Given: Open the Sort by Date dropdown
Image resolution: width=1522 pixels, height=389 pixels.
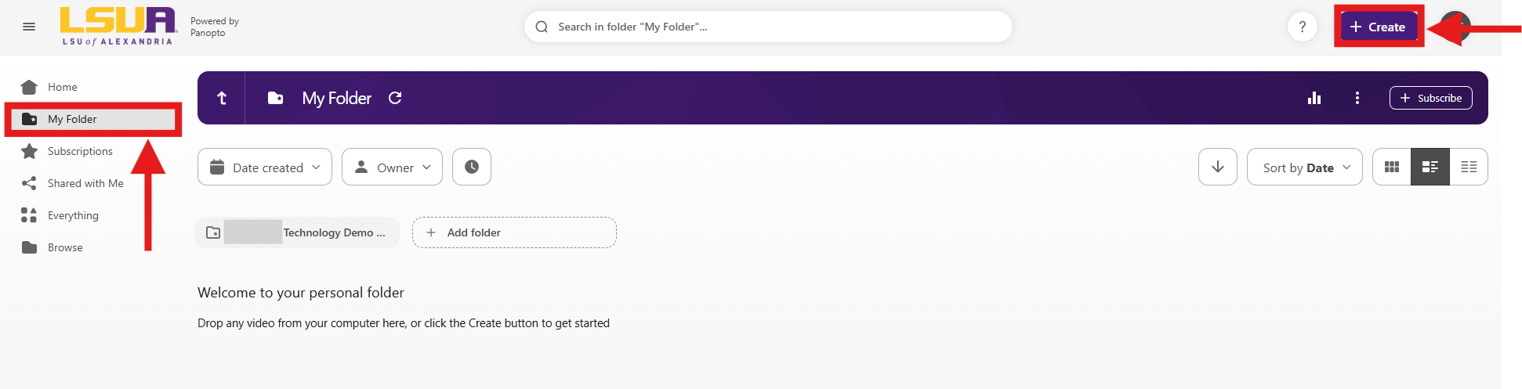Looking at the screenshot, I should coord(1305,167).
